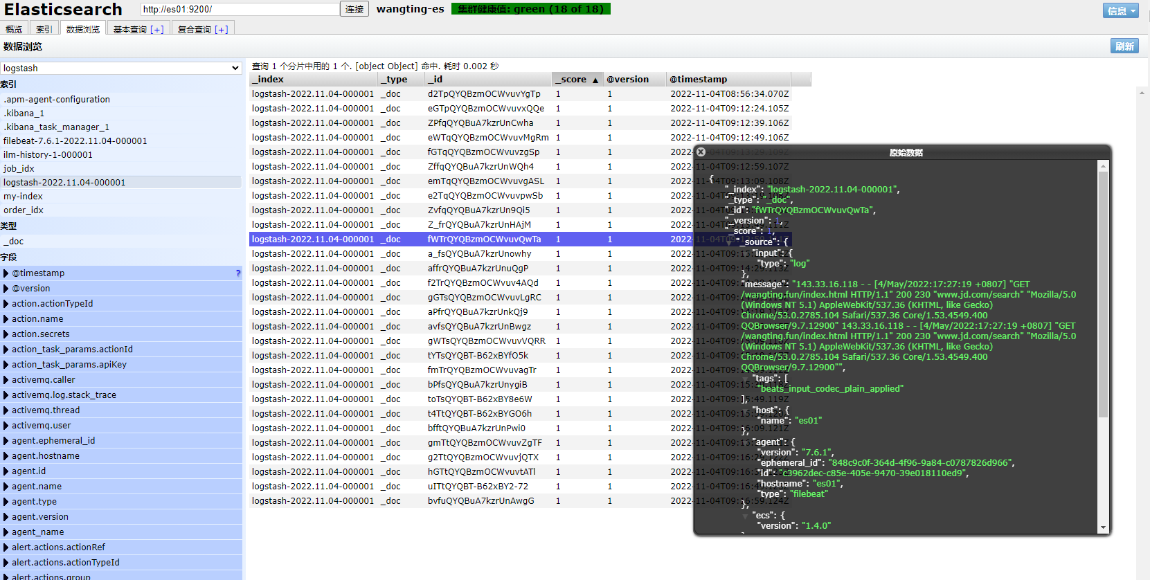1150x580 pixels.
Task: Click the cluster health green status badge
Action: [x=531, y=9]
